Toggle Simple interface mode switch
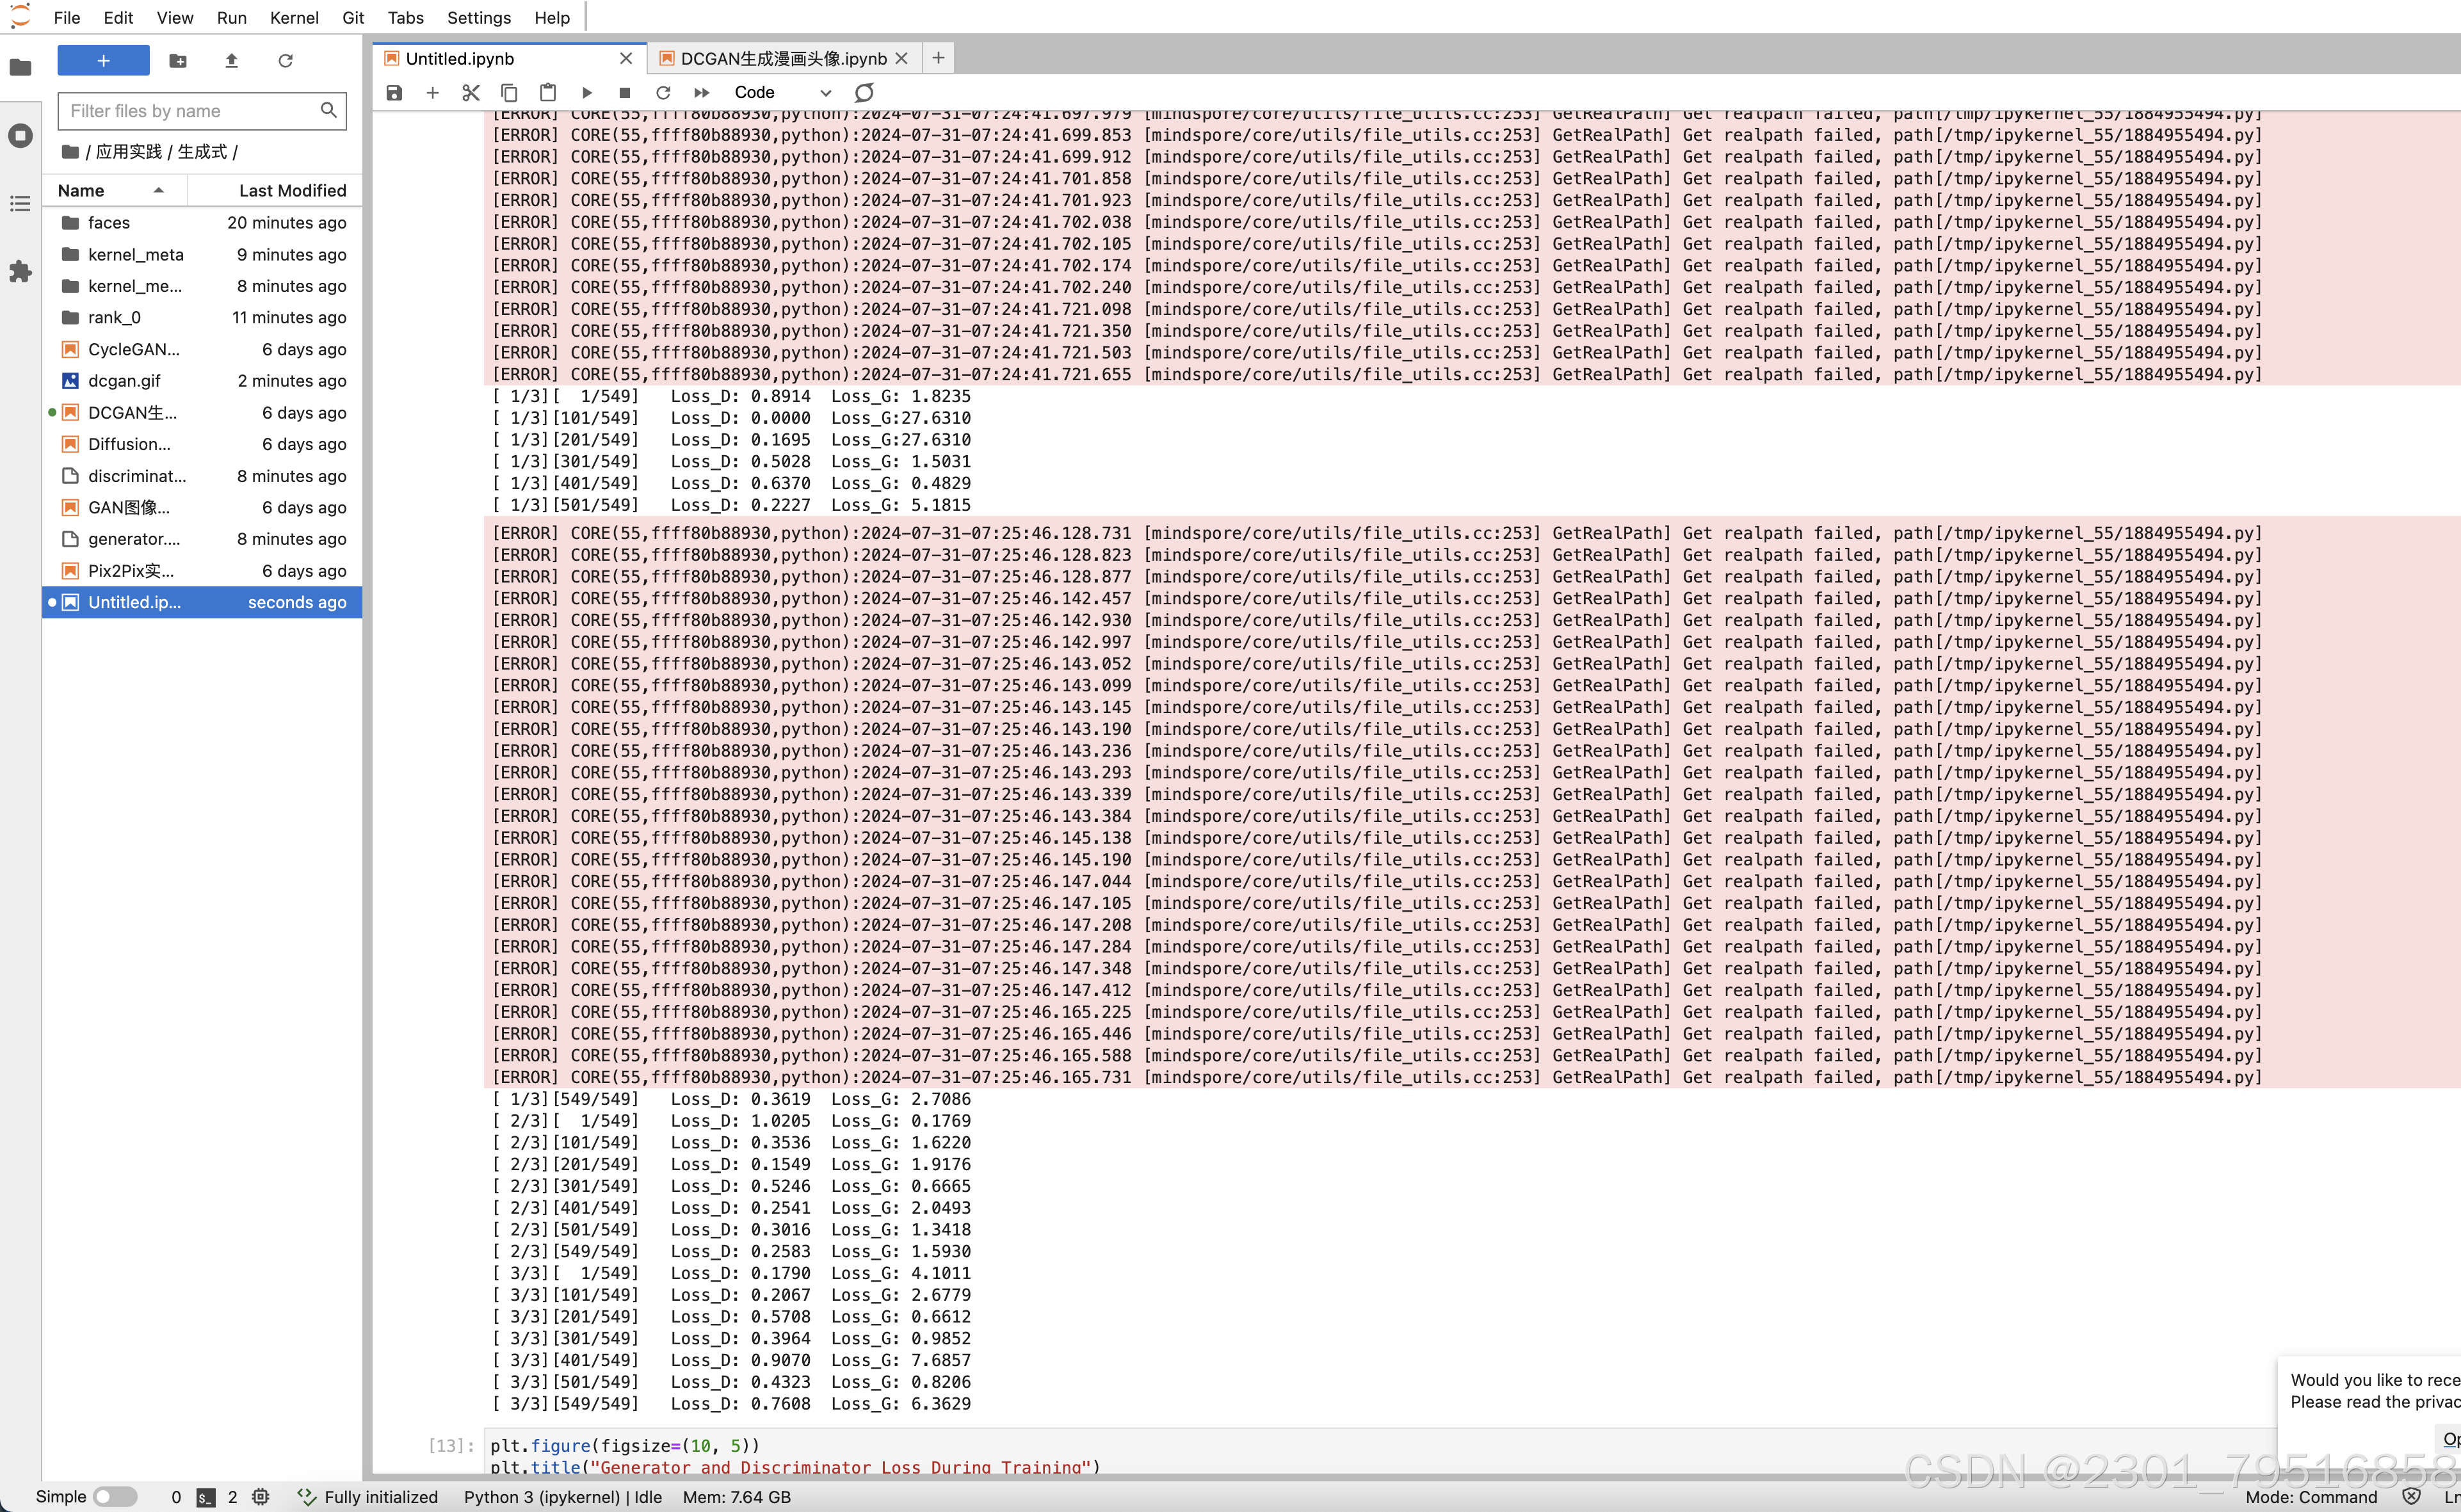This screenshot has width=2461, height=1512. pyautogui.click(x=115, y=1496)
